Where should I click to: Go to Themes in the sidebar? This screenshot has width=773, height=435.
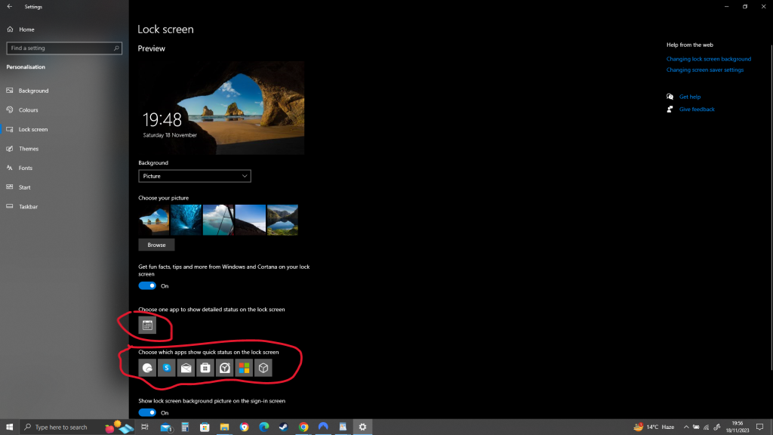point(29,149)
